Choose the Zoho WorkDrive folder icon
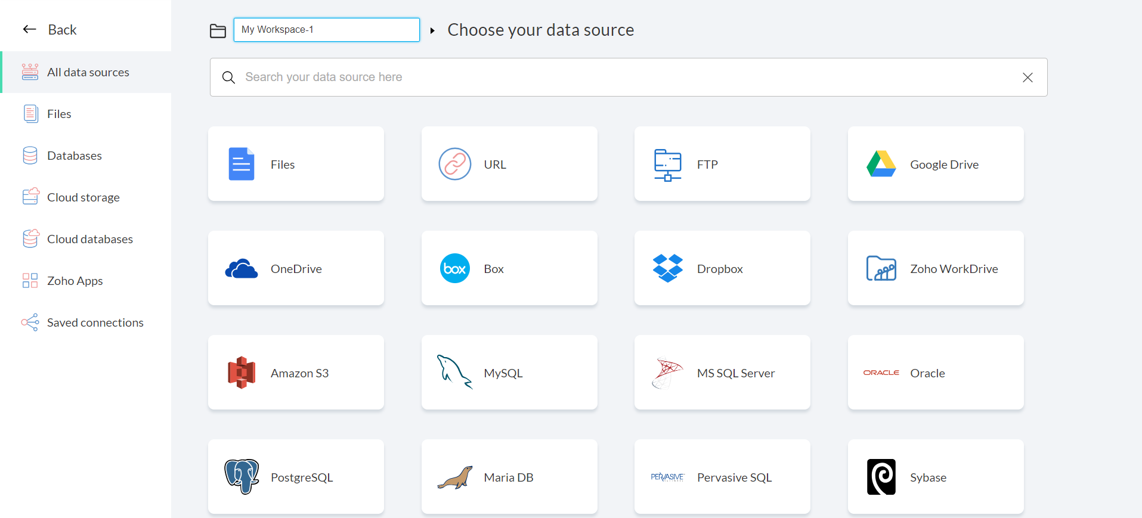 coord(881,268)
